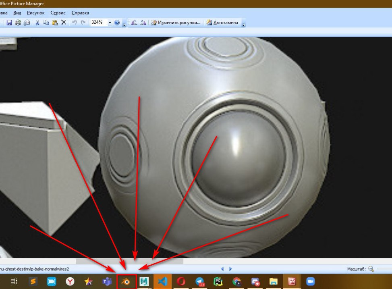Go to the next picture
The image size is (392, 289).
[230, 269]
